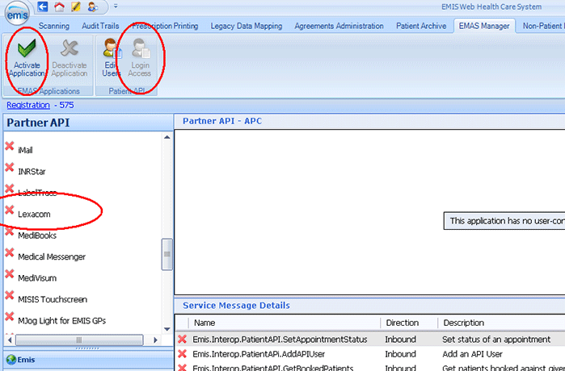Viewport: 565px width, 371px height.
Task: Select the AddAPIUser message row
Action: 370,354
